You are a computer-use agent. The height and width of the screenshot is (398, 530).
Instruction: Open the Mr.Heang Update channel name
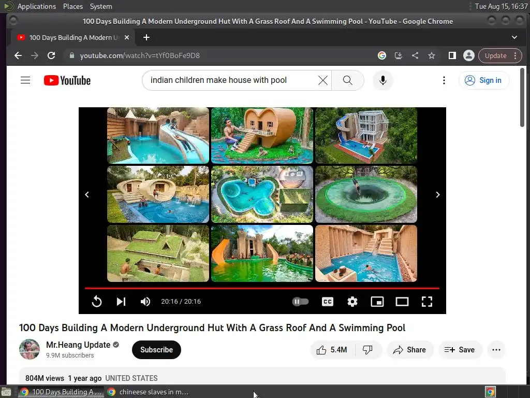pyautogui.click(x=79, y=345)
